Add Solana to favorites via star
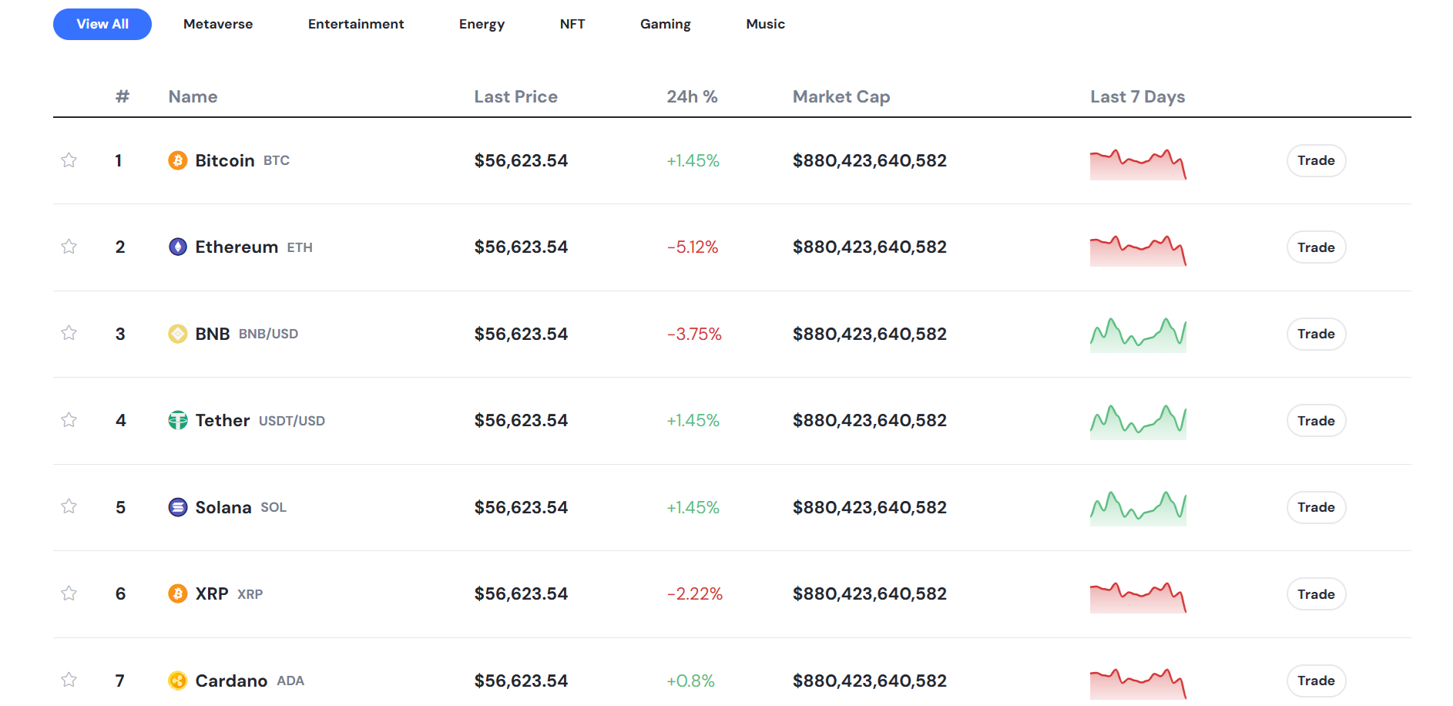Image resolution: width=1453 pixels, height=706 pixels. pyautogui.click(x=69, y=506)
